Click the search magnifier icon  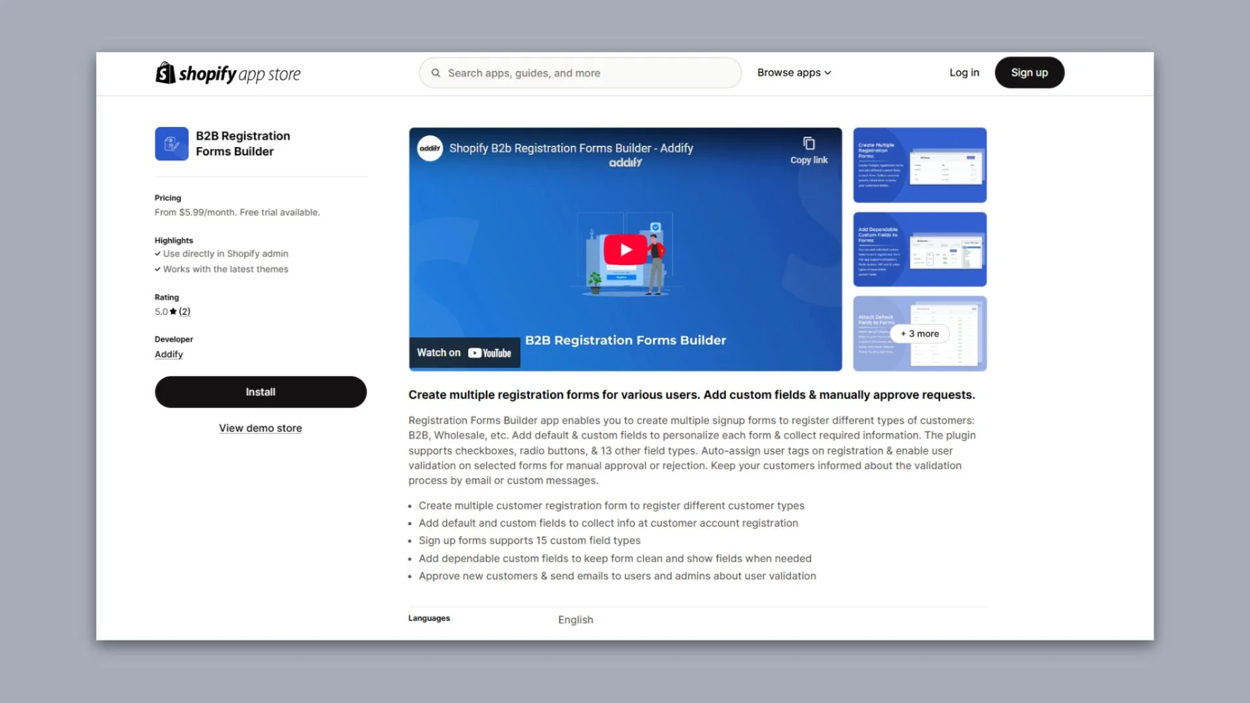coord(436,73)
